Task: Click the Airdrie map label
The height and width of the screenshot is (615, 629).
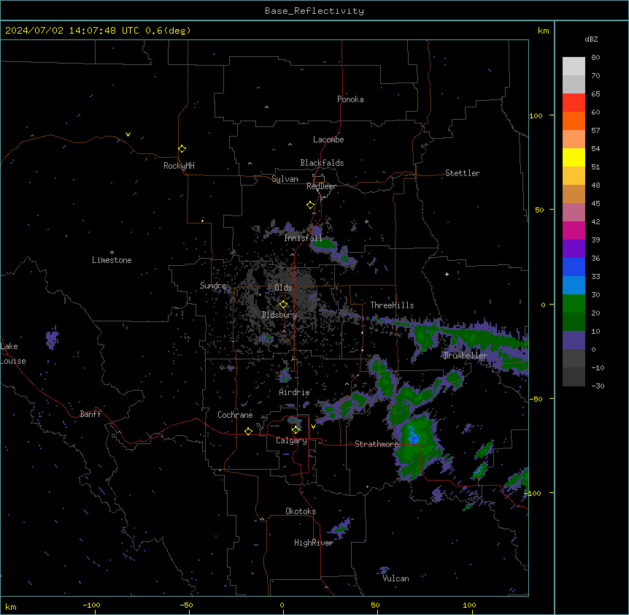Action: pyautogui.click(x=295, y=392)
